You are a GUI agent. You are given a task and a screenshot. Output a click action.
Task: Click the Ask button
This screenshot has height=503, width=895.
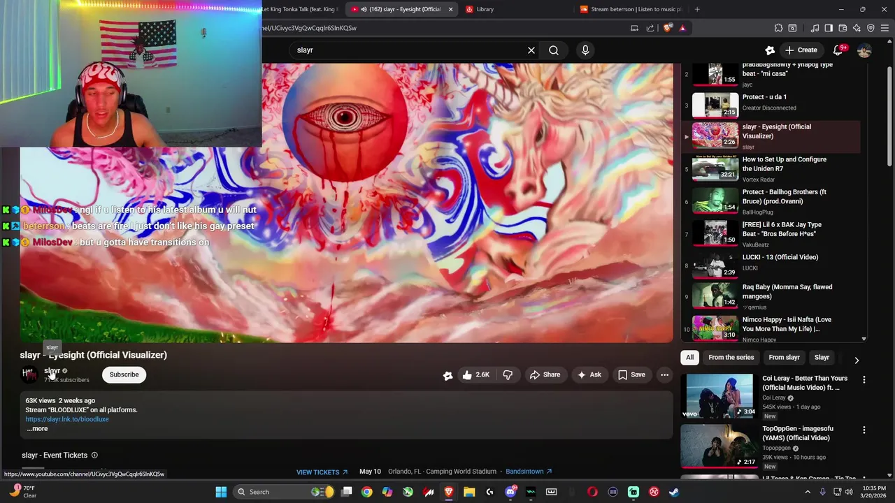click(589, 375)
